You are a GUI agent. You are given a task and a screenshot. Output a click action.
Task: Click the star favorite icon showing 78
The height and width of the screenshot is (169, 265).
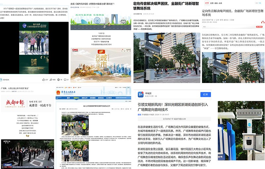[59, 80]
